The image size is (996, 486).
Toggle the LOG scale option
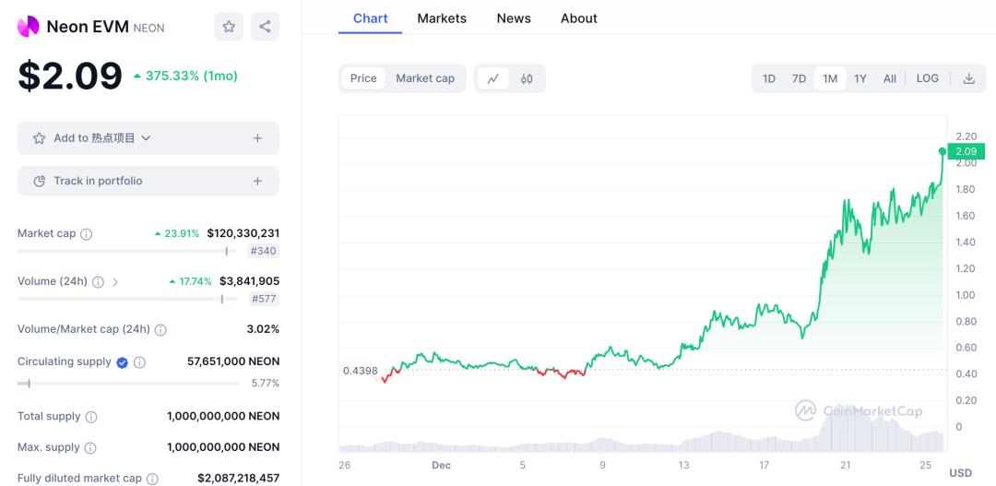click(927, 78)
